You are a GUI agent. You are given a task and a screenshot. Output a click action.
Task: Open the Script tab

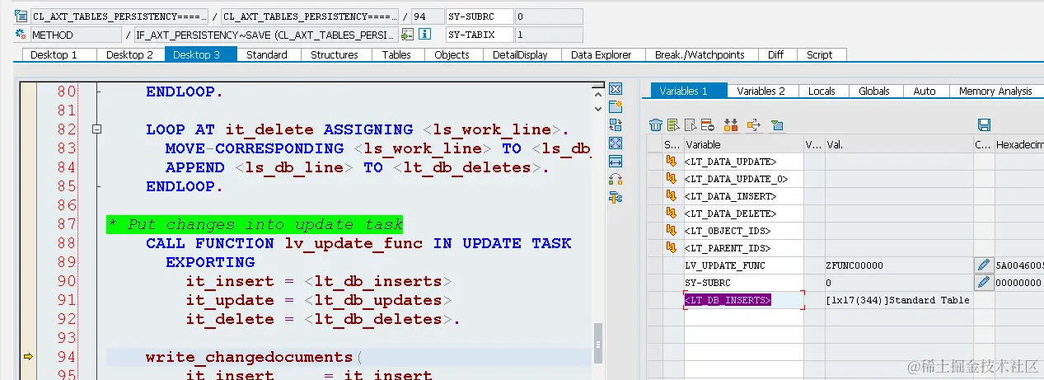click(x=820, y=54)
